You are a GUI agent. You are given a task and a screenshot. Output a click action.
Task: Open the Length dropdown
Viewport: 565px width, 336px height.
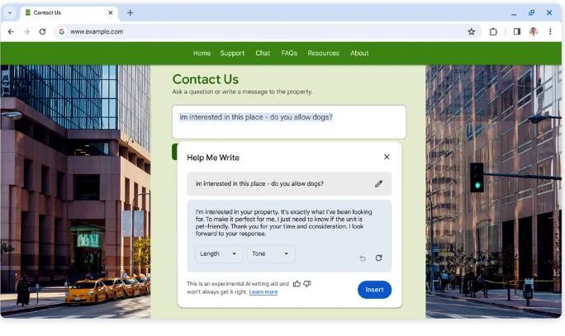pos(218,253)
